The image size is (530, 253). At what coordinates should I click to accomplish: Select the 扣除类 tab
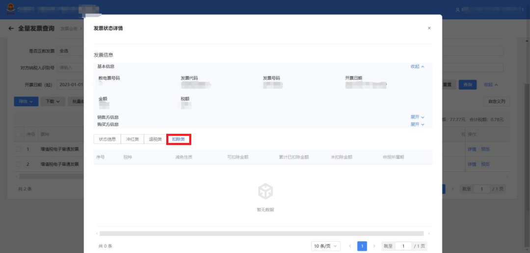[179, 139]
